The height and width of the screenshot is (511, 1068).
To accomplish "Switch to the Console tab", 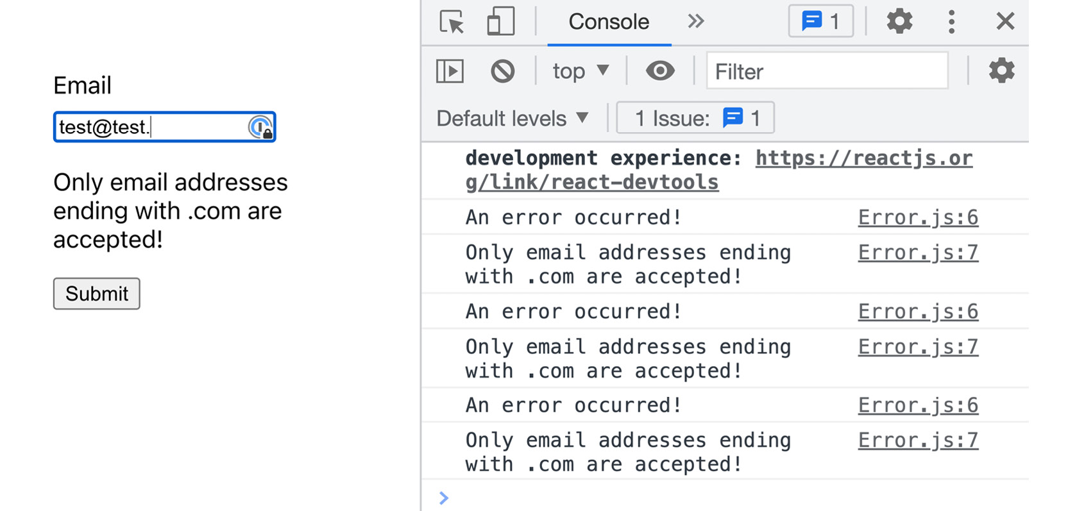I will click(x=608, y=21).
